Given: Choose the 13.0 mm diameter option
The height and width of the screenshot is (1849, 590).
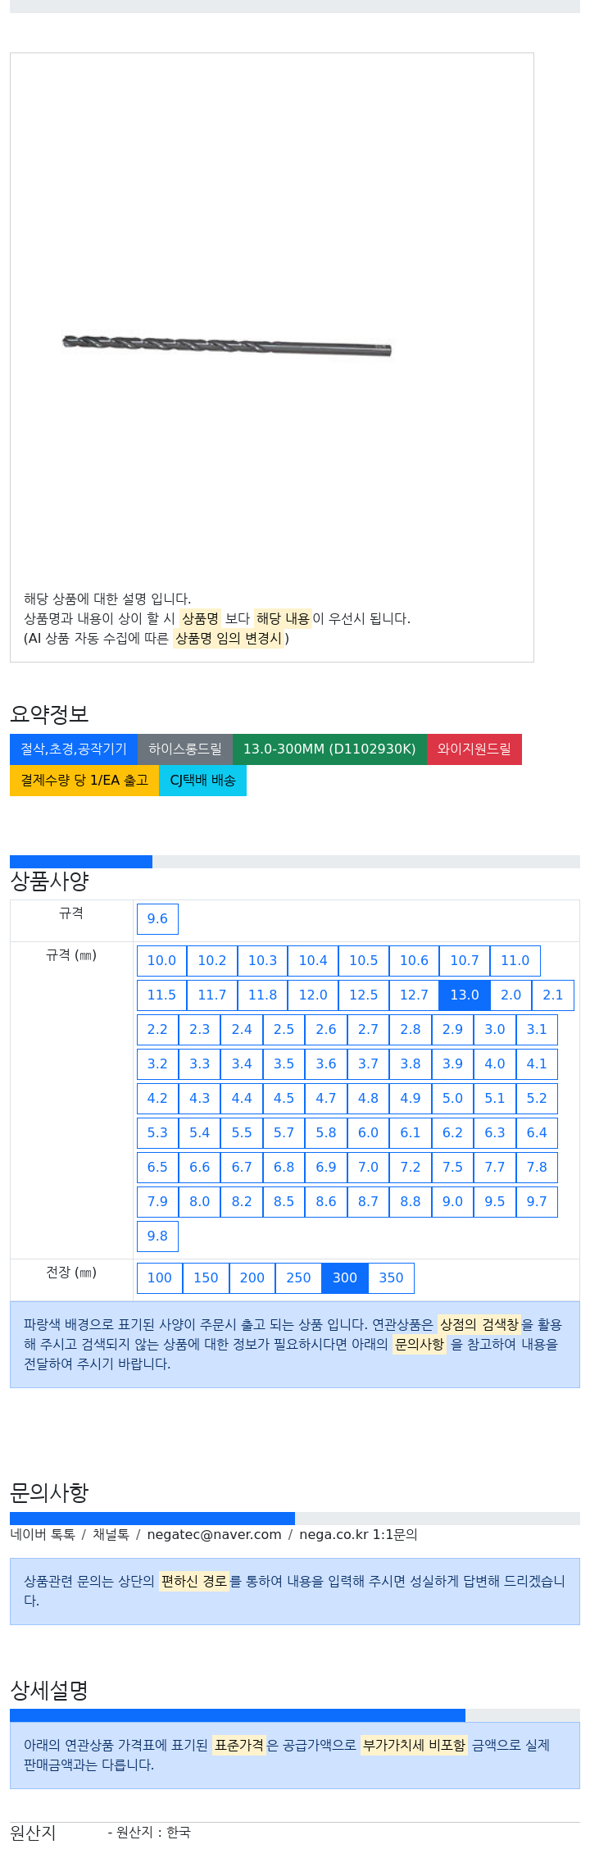Looking at the screenshot, I should pyautogui.click(x=465, y=995).
